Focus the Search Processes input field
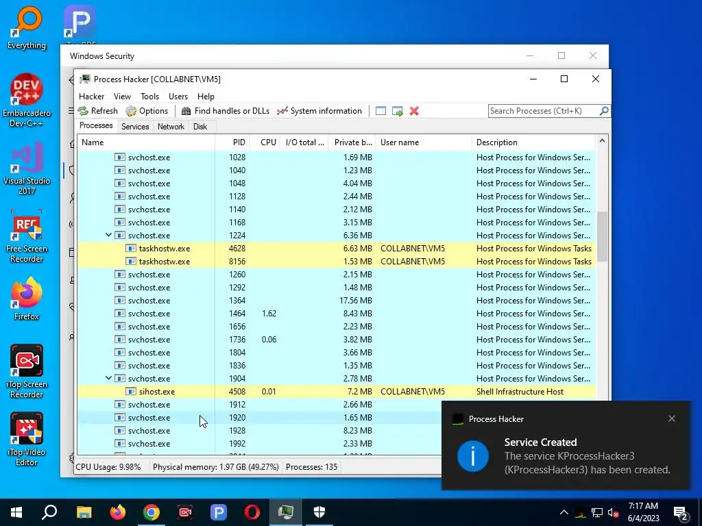 [544, 111]
